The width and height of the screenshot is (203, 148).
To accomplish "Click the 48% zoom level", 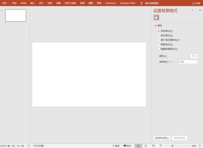I will click(x=194, y=146).
